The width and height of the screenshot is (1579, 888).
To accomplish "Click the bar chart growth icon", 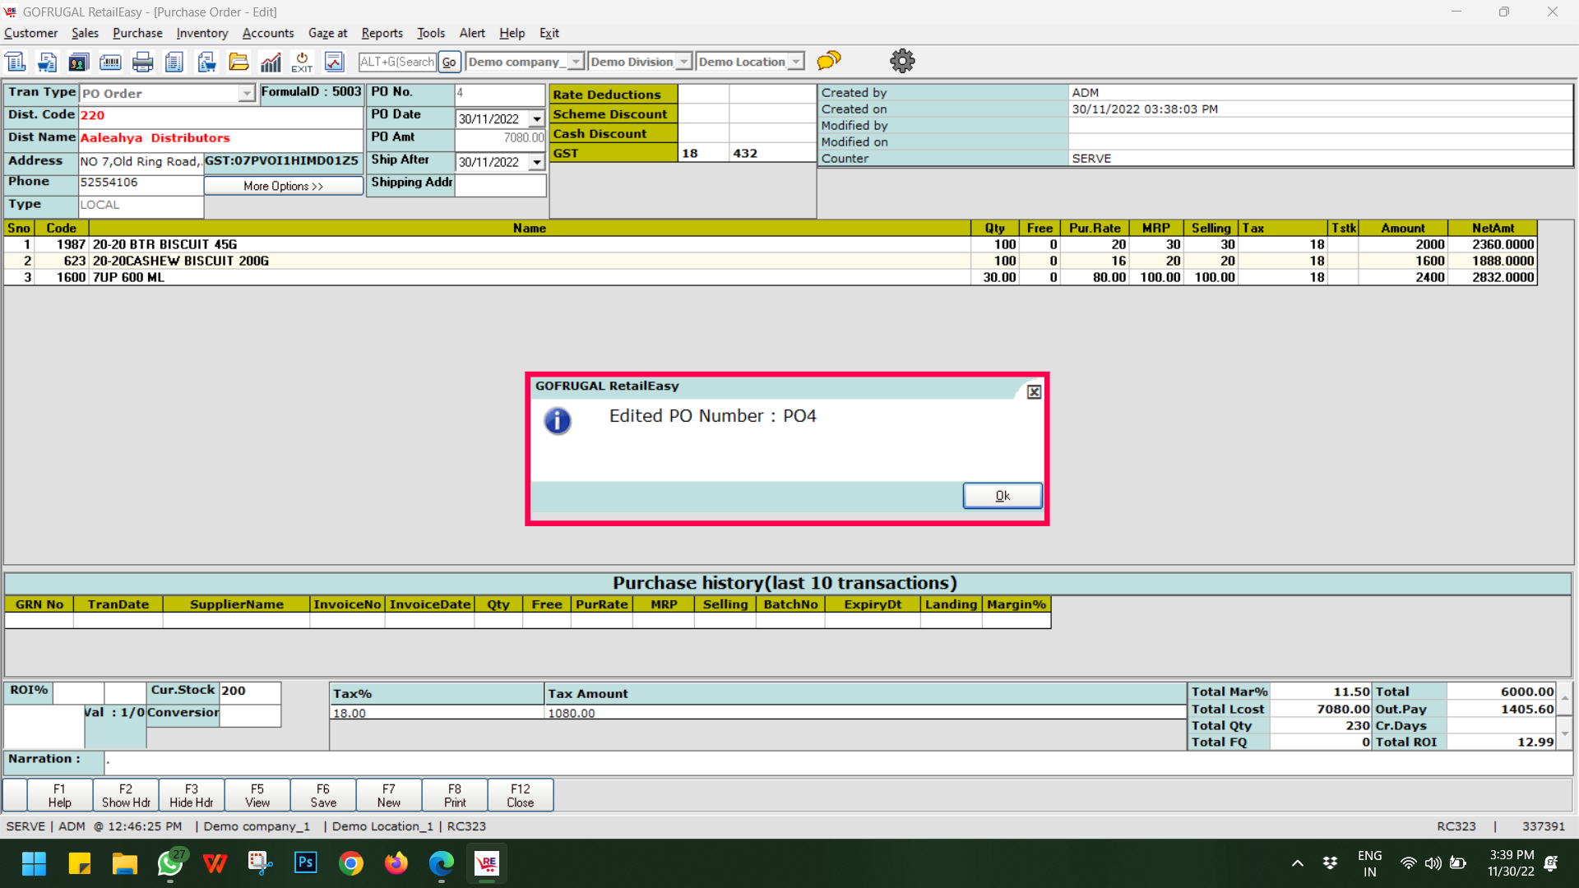I will click(x=271, y=62).
